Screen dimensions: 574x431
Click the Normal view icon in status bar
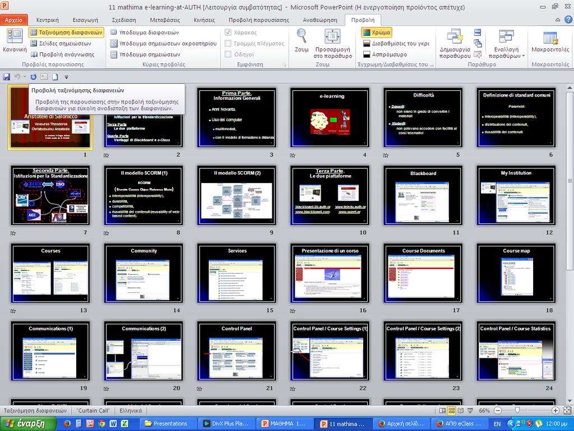443,411
